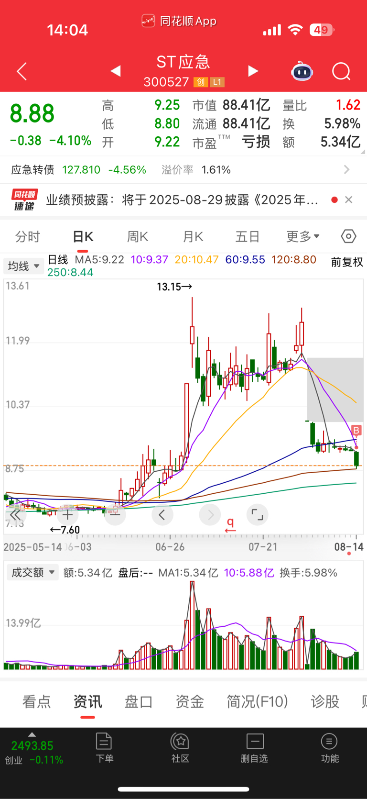Open 下单 order icon
This screenshot has height=799, width=367.
coord(104,748)
